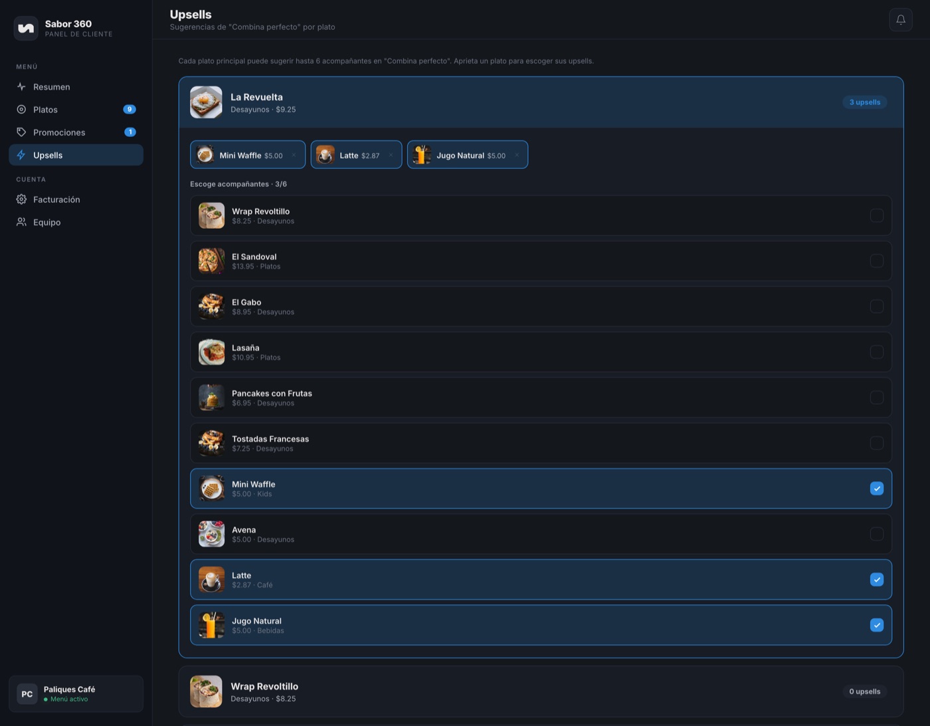This screenshot has width=930, height=726.
Task: Select Upsells in the sidebar
Action: click(76, 155)
